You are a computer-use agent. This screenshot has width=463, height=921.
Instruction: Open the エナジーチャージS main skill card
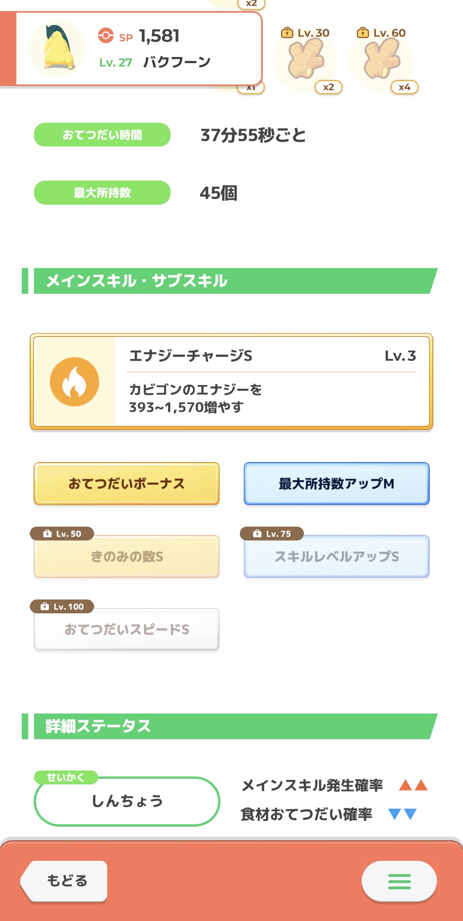231,382
